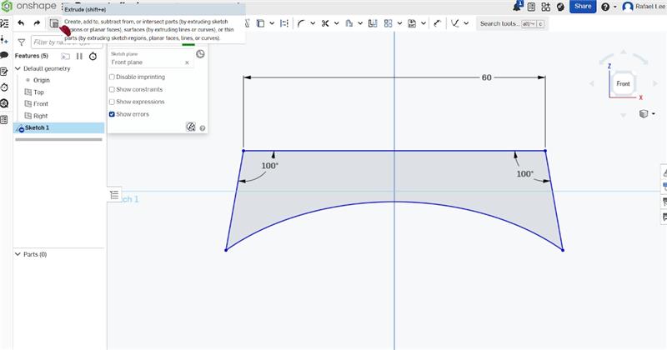Open the notes sidebar icon
This screenshot has width=667, height=350.
click(4, 72)
